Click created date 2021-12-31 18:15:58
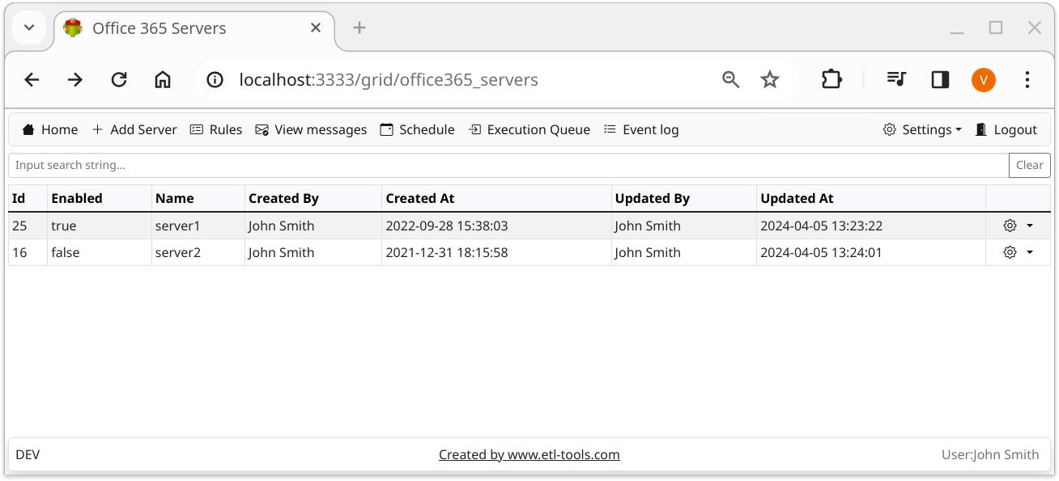The height and width of the screenshot is (481, 1059). coord(447,252)
